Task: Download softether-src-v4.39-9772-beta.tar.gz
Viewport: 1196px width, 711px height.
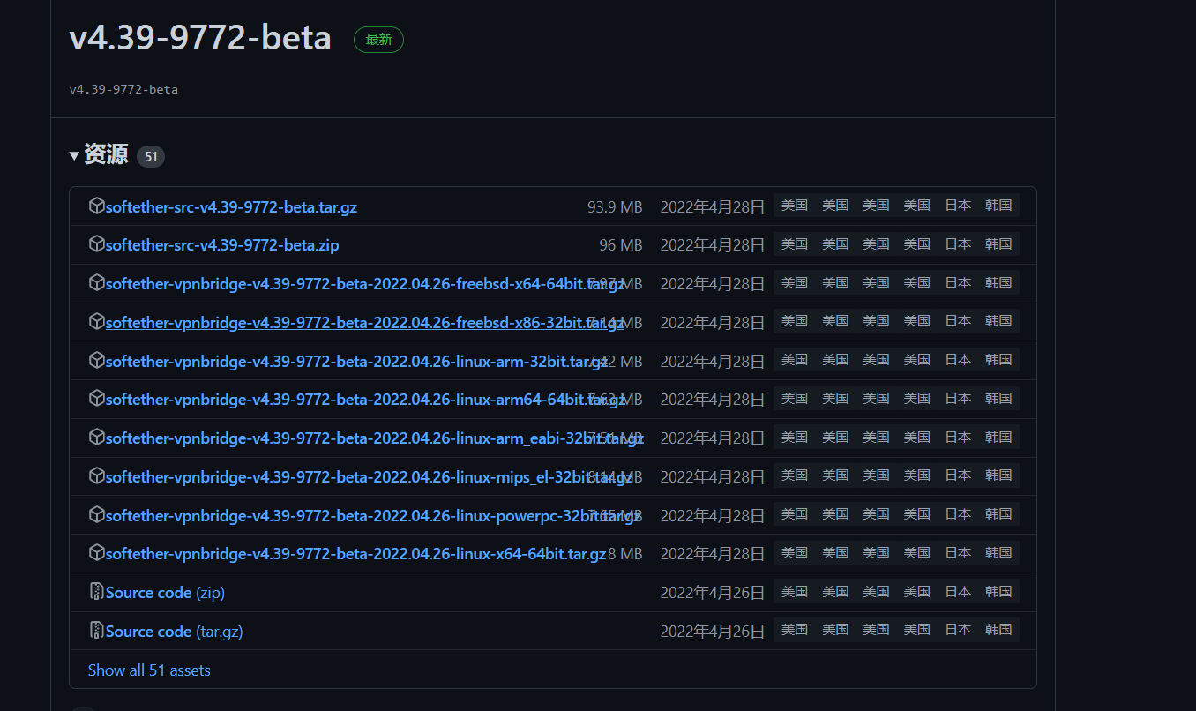Action: pos(231,207)
